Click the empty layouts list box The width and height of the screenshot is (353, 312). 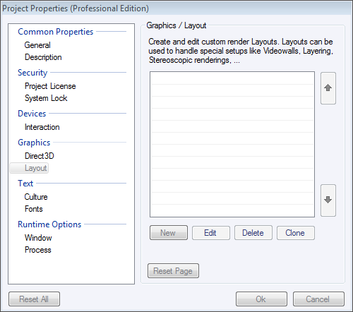coord(232,144)
